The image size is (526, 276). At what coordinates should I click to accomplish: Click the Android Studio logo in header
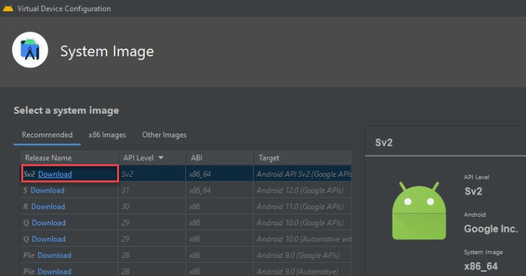pos(30,50)
